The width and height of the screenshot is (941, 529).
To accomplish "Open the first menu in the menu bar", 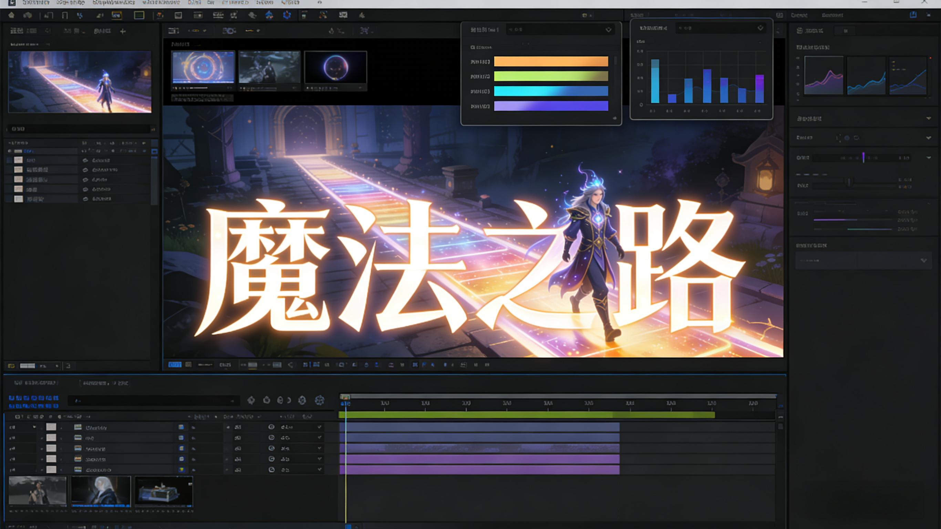I will tap(35, 2).
